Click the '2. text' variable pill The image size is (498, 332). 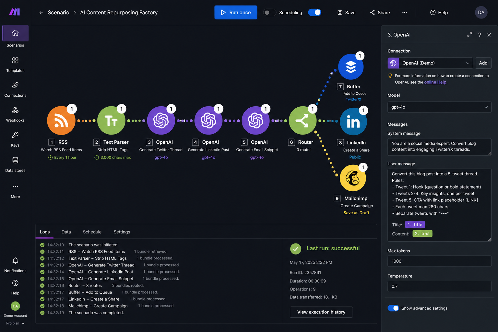tap(422, 234)
